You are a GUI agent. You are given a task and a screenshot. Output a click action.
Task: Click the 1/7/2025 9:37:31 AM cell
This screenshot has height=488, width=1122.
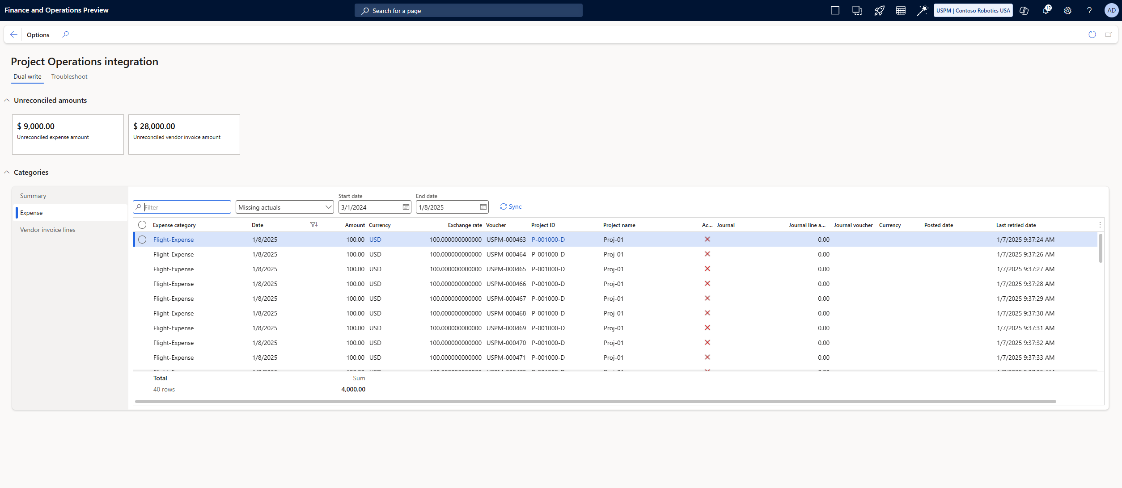pyautogui.click(x=1025, y=328)
